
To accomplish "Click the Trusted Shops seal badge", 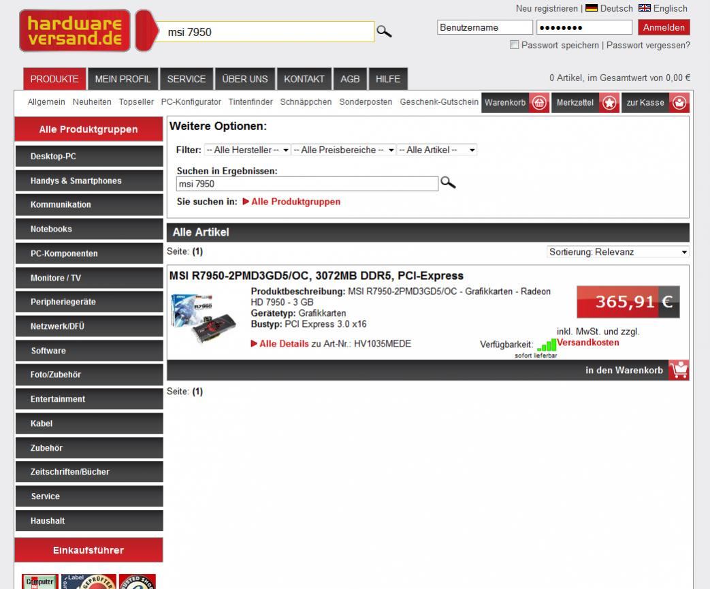I will tap(138, 582).
